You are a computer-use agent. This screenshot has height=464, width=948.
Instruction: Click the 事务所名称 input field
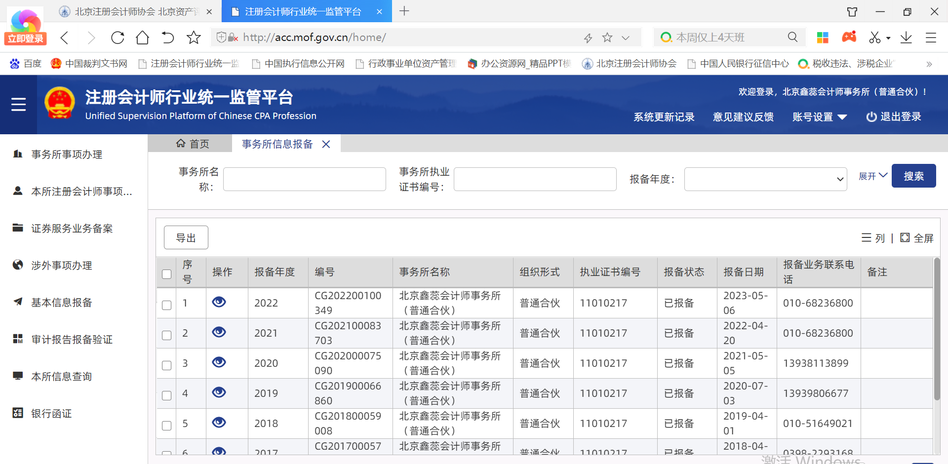pos(304,179)
